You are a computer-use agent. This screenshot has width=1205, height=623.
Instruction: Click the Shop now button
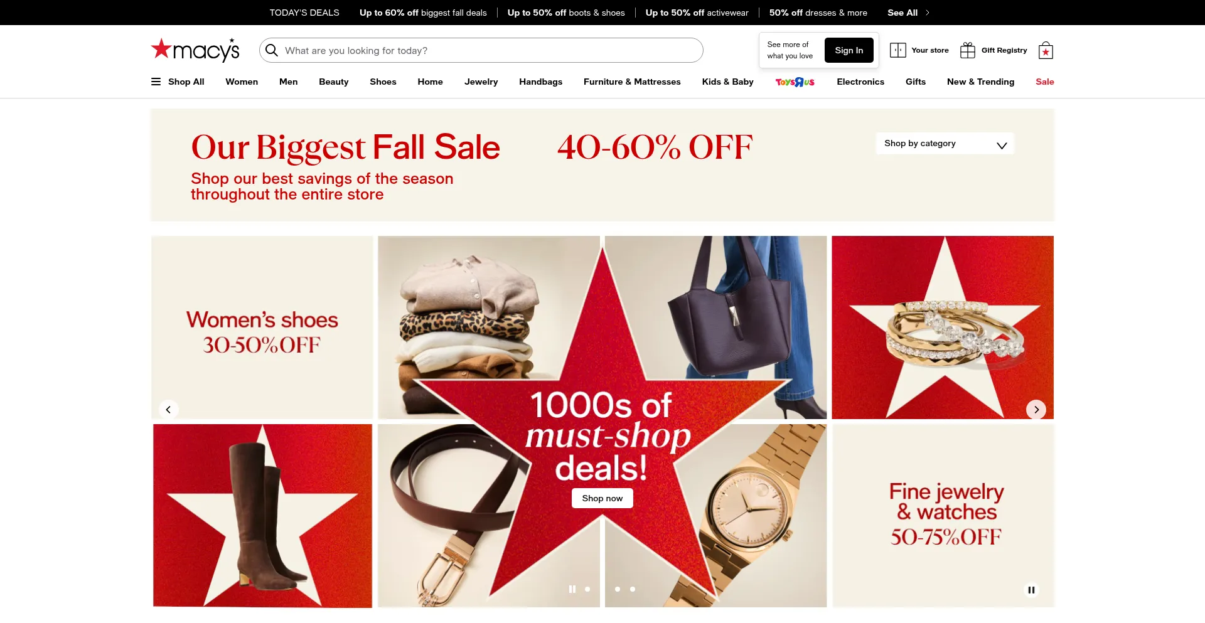(x=602, y=498)
